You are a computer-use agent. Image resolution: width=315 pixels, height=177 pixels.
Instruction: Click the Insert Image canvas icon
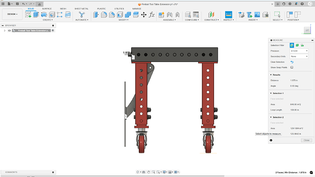coord(257,15)
